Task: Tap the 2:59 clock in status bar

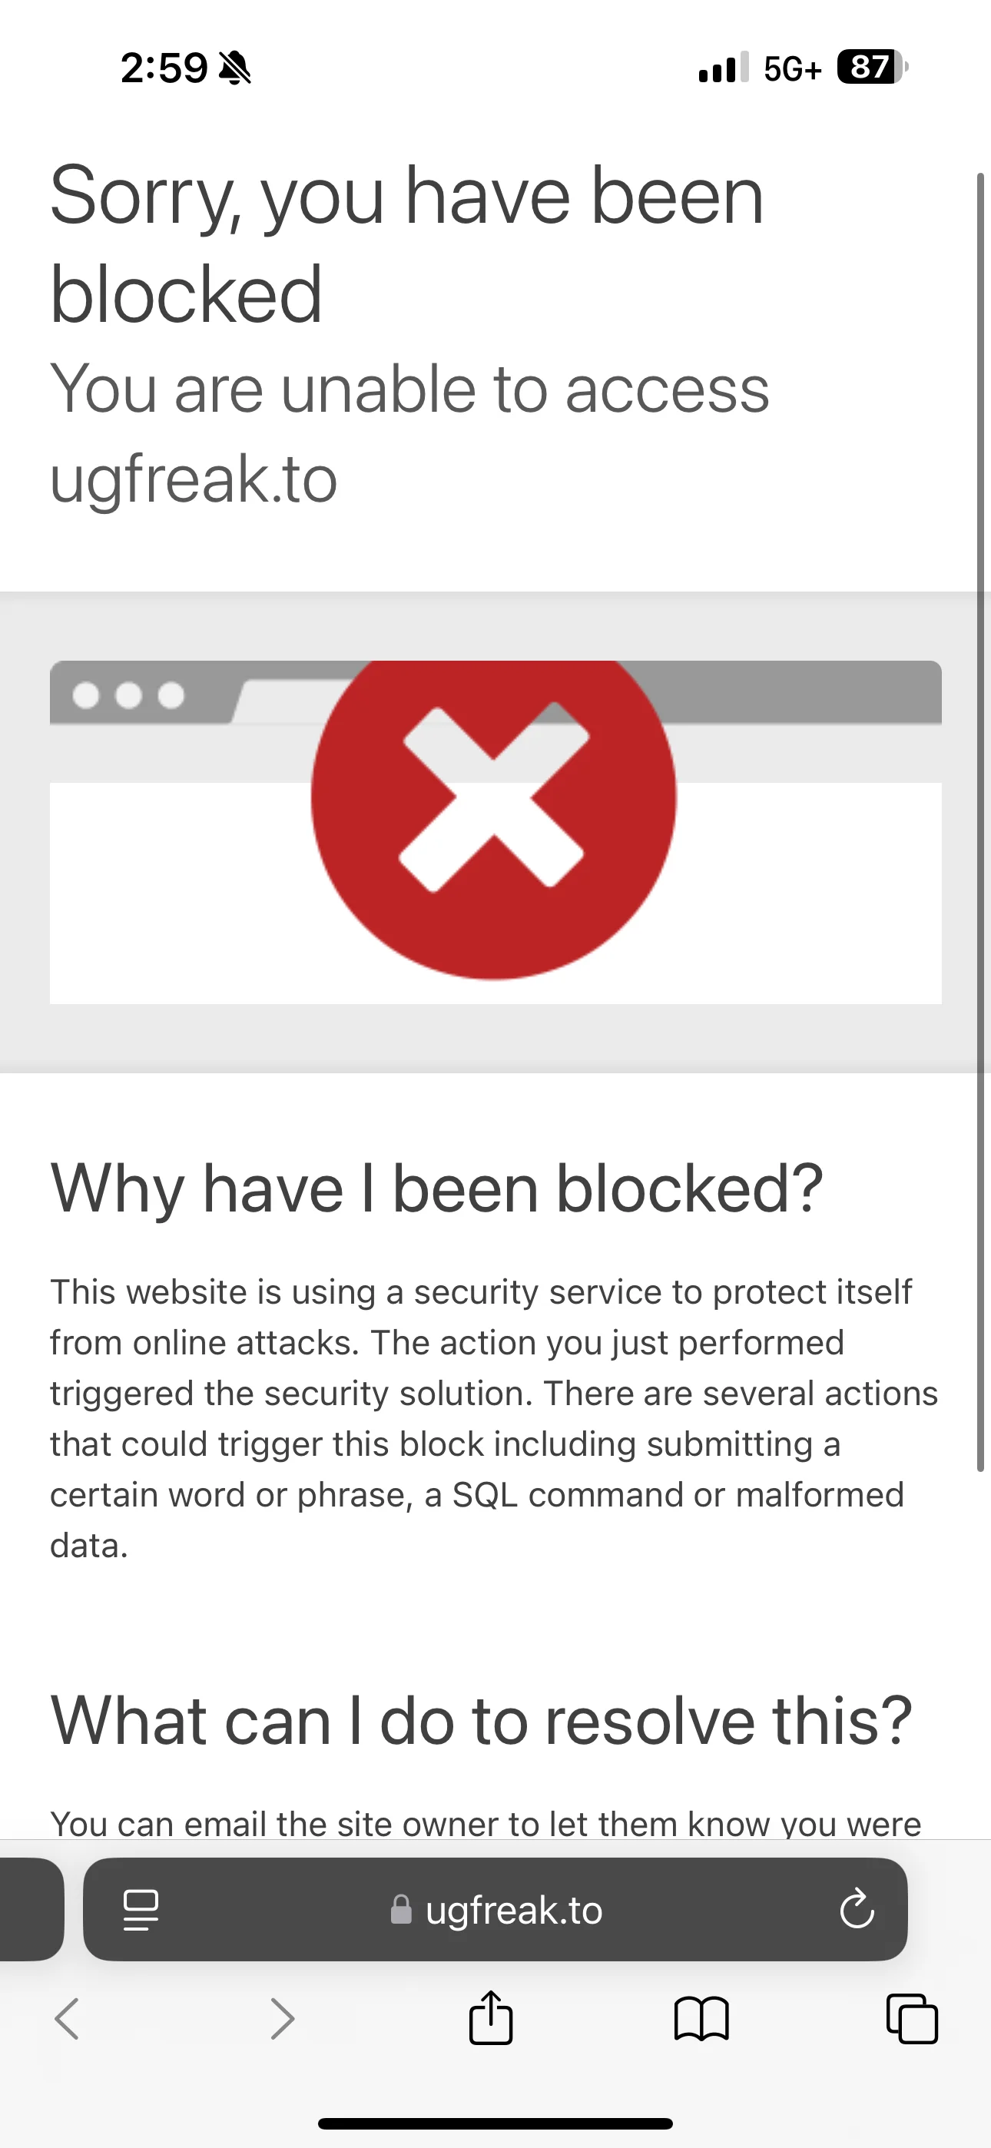Action: [x=164, y=68]
